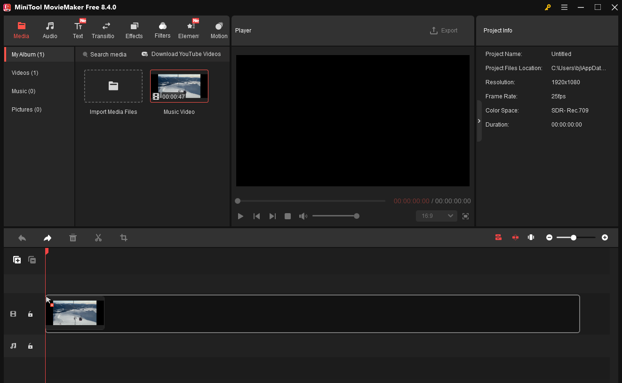The width and height of the screenshot is (622, 383).
Task: Open the hamburger menu
Action: [564, 7]
